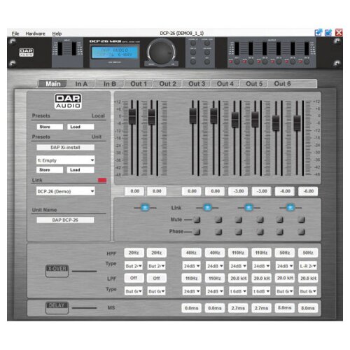Open the Out 2 LPF type 24dB dropdown
The image size is (350, 350).
[215, 291]
